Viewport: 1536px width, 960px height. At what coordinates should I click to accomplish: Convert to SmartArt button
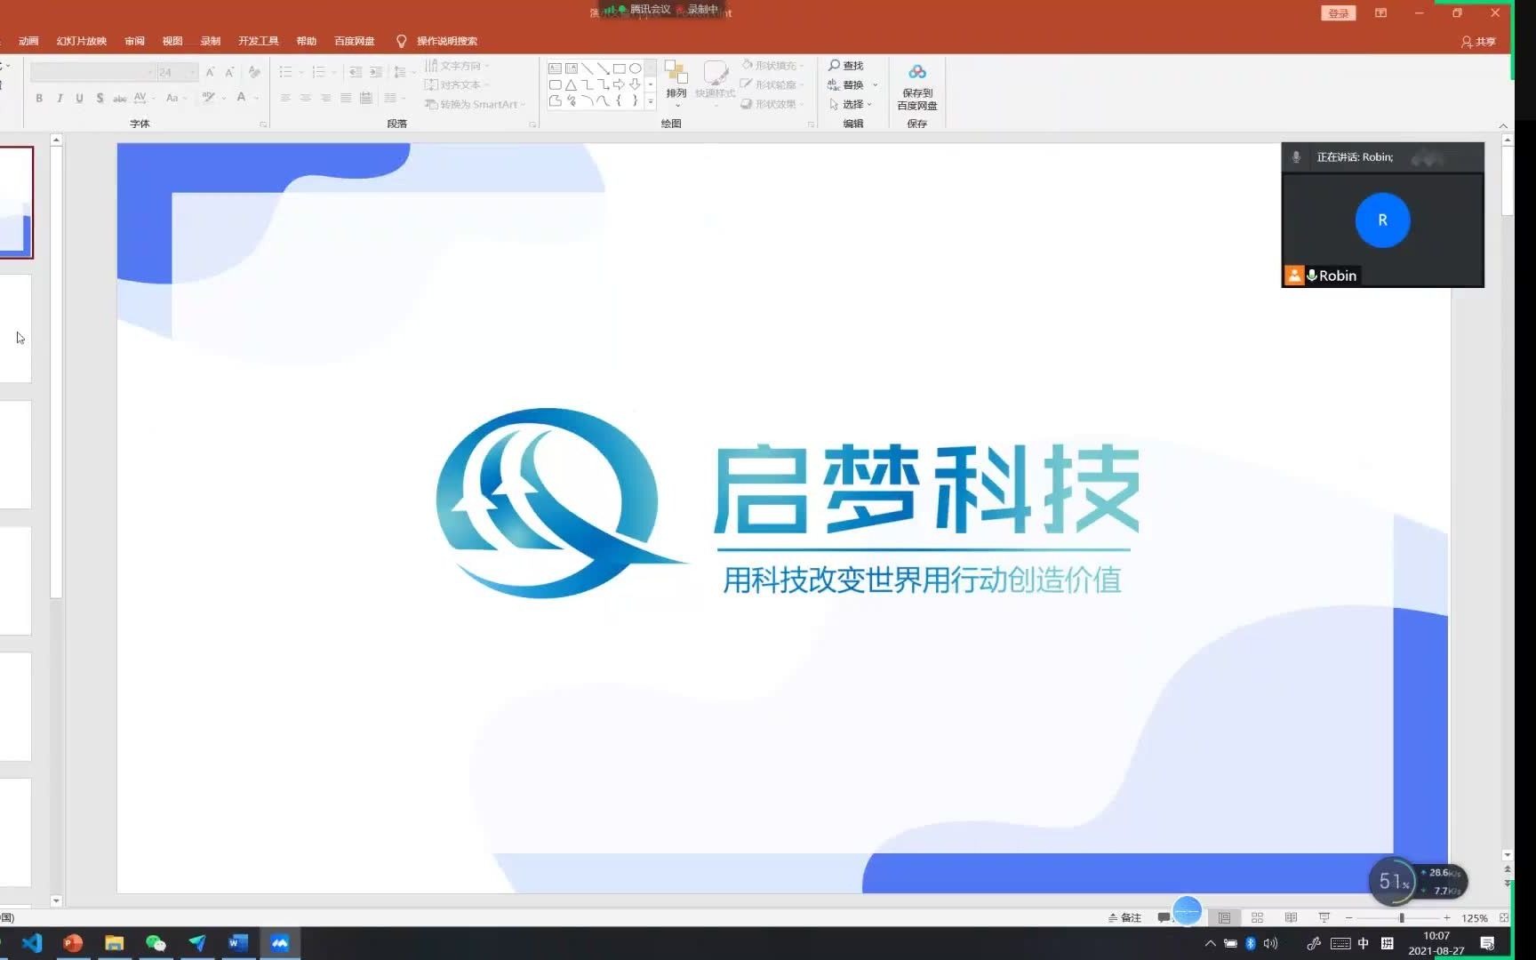pos(475,104)
